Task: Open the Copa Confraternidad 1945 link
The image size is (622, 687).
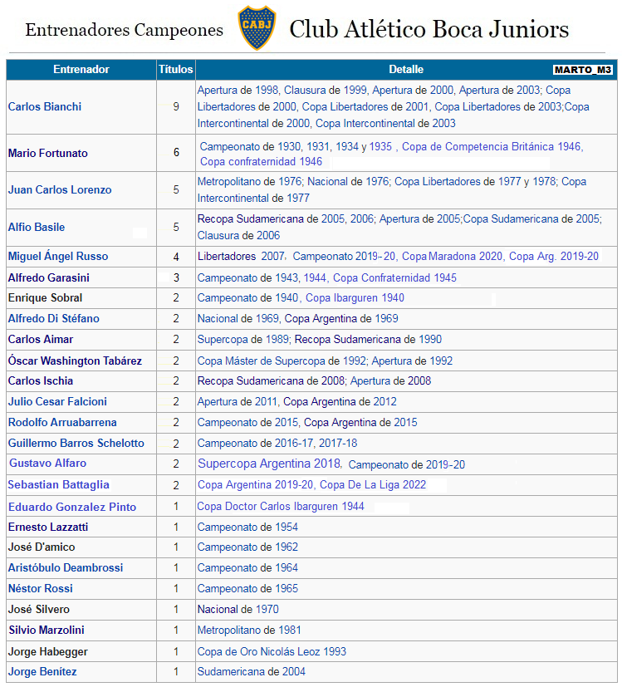Action: pyautogui.click(x=394, y=277)
